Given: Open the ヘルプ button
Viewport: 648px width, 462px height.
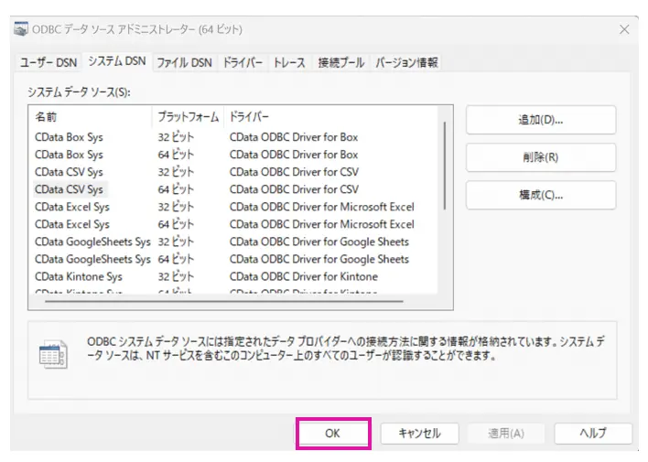Looking at the screenshot, I should click(x=593, y=433).
